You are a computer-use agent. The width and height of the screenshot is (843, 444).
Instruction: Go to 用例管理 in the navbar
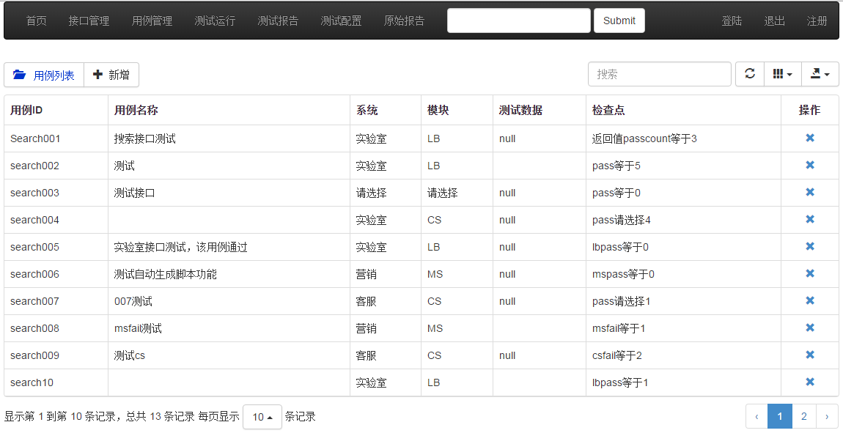pos(152,21)
